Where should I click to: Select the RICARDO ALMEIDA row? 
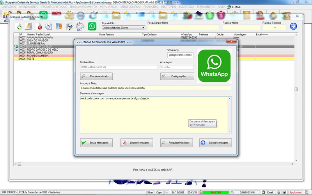click(x=44, y=56)
